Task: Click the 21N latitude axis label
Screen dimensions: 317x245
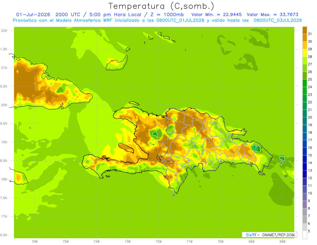Action: [x=4, y=68]
